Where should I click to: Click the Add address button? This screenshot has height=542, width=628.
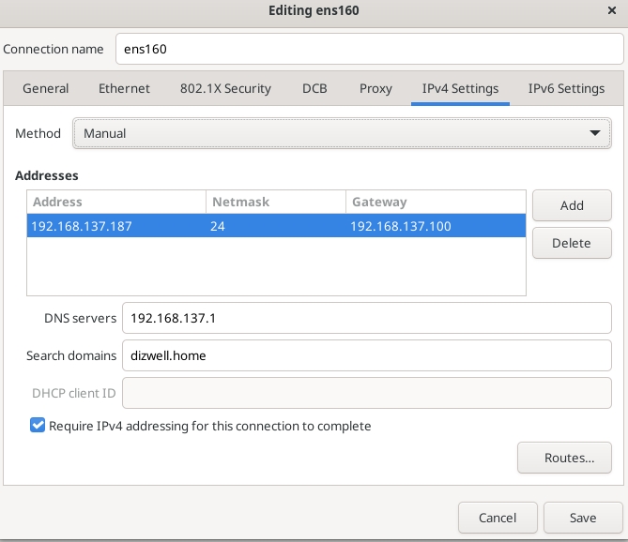572,205
